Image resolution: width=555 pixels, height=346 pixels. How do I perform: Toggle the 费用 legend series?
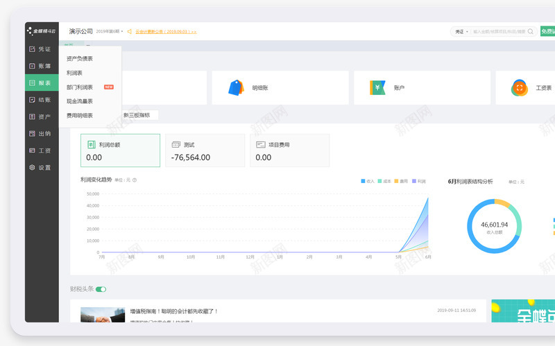coord(402,181)
